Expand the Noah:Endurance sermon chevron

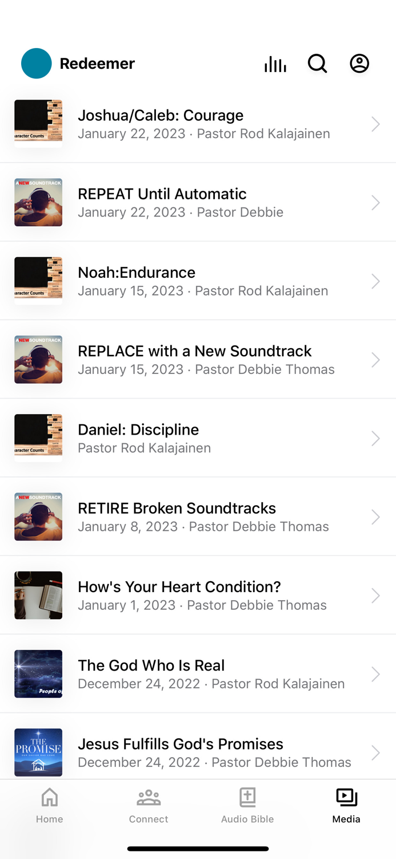click(x=375, y=281)
